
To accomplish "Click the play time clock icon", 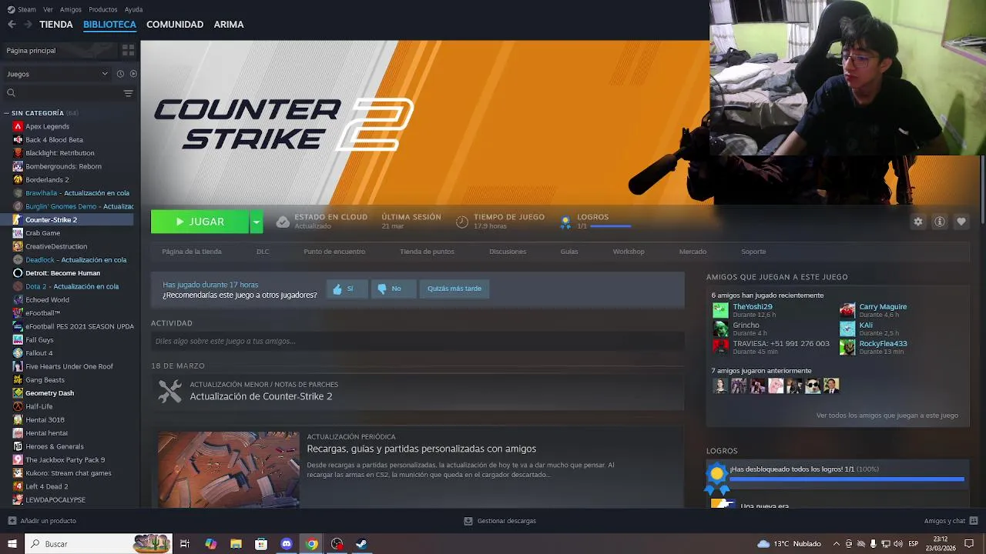I will pyautogui.click(x=462, y=222).
